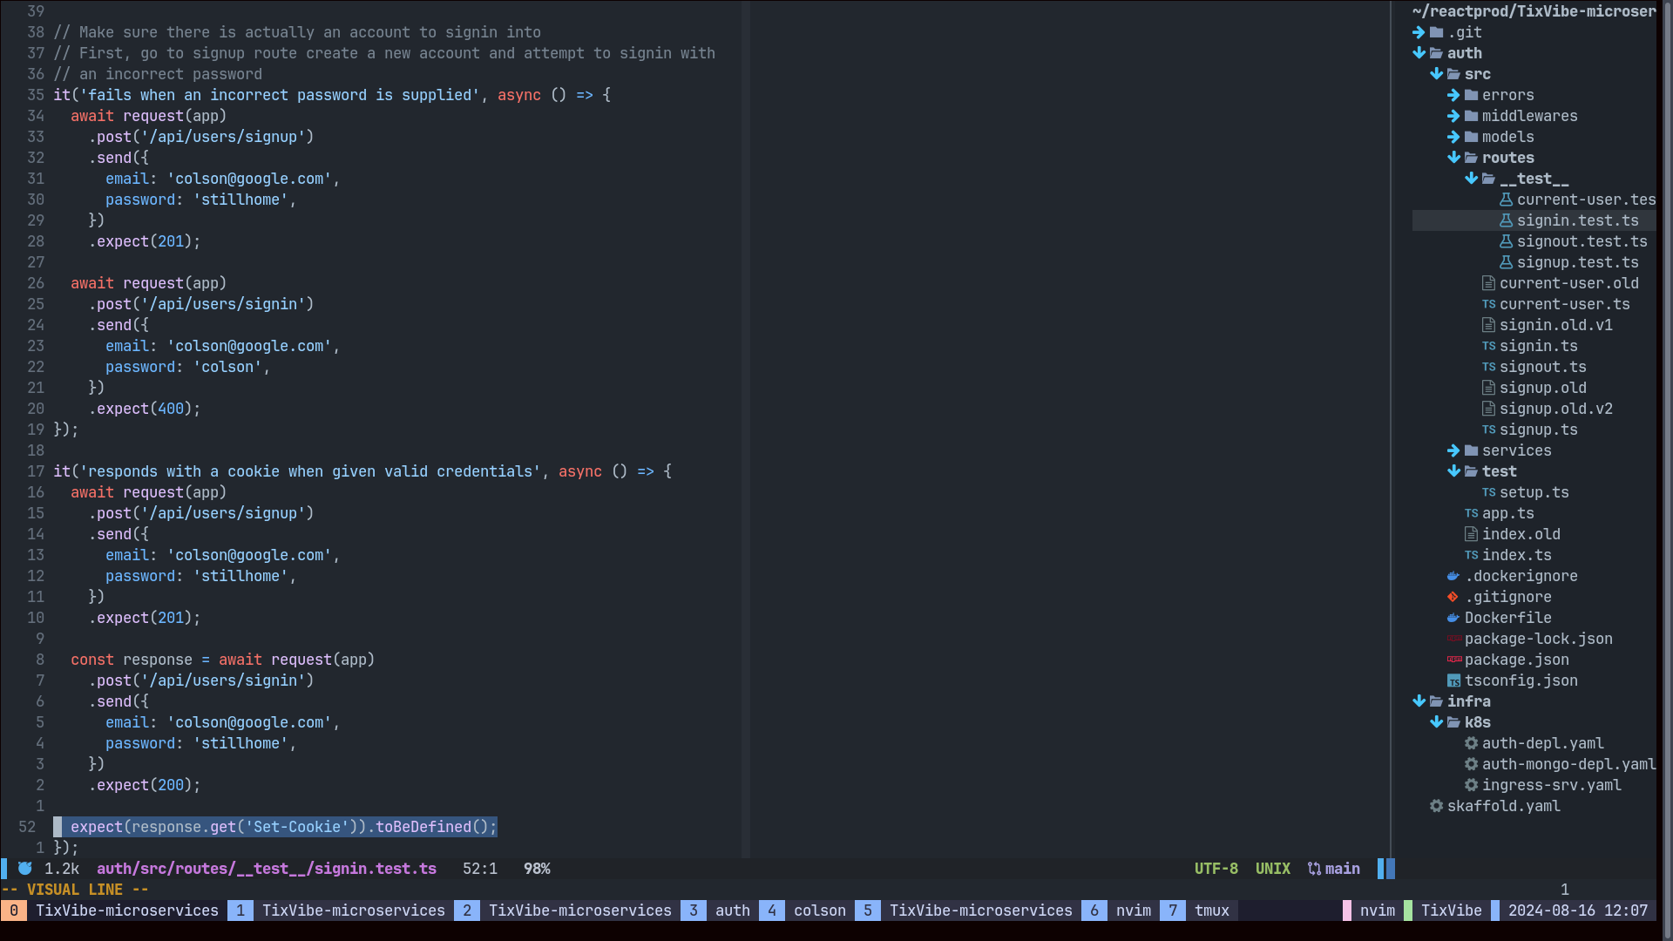The width and height of the screenshot is (1673, 941).
Task: Click the flask icon beside signin.test.ts
Action: [1506, 220]
